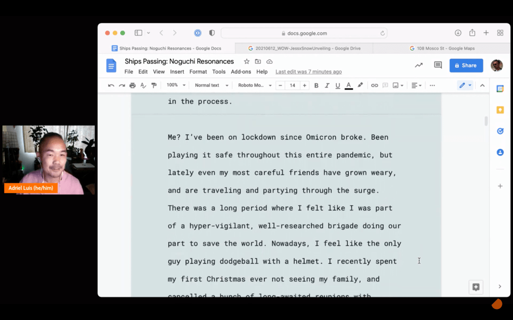
Task: Open Google Keep in side panel
Action: (x=499, y=110)
